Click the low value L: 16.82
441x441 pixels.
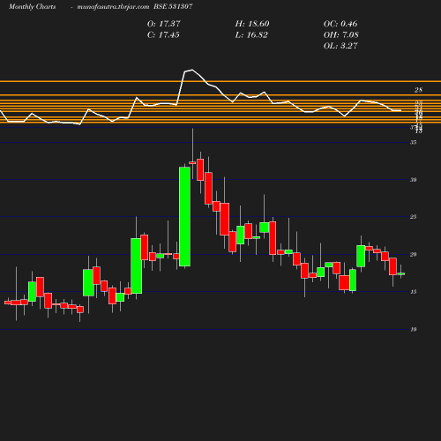(251, 35)
